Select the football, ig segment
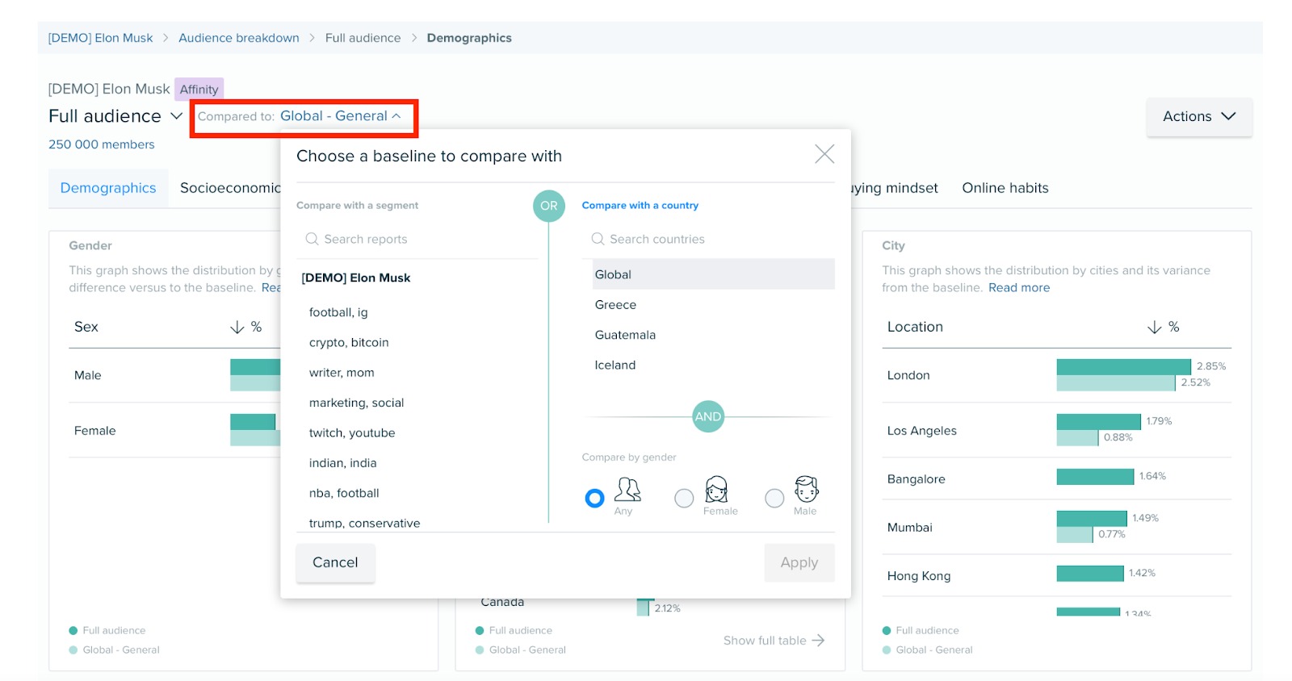 point(338,312)
